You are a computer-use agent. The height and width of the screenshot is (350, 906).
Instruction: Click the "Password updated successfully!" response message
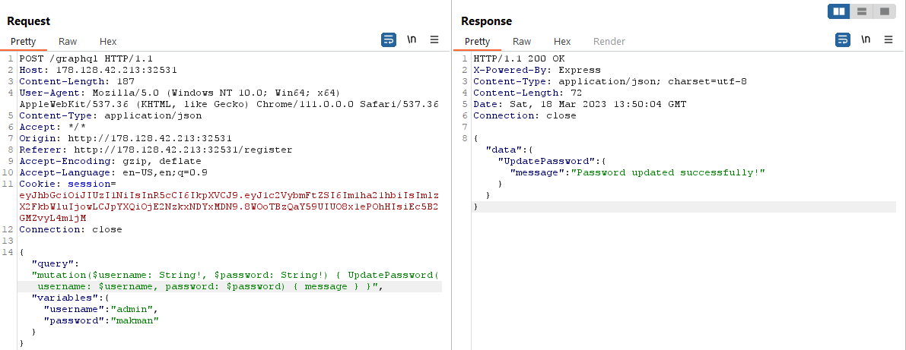(667, 172)
